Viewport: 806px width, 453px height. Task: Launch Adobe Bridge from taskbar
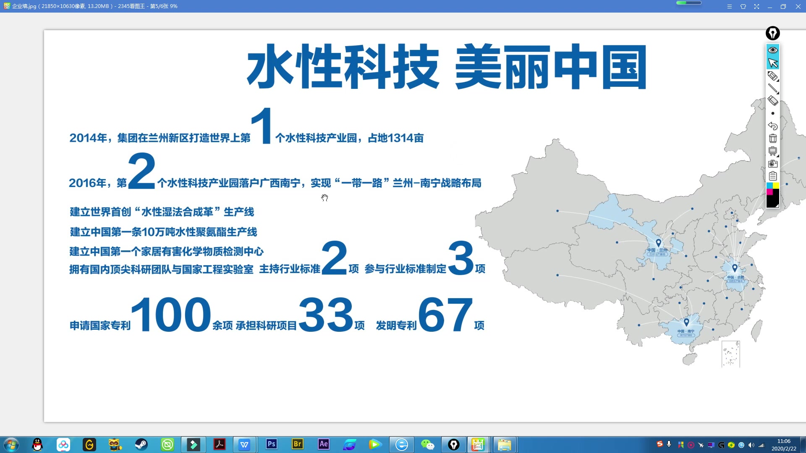(298, 444)
